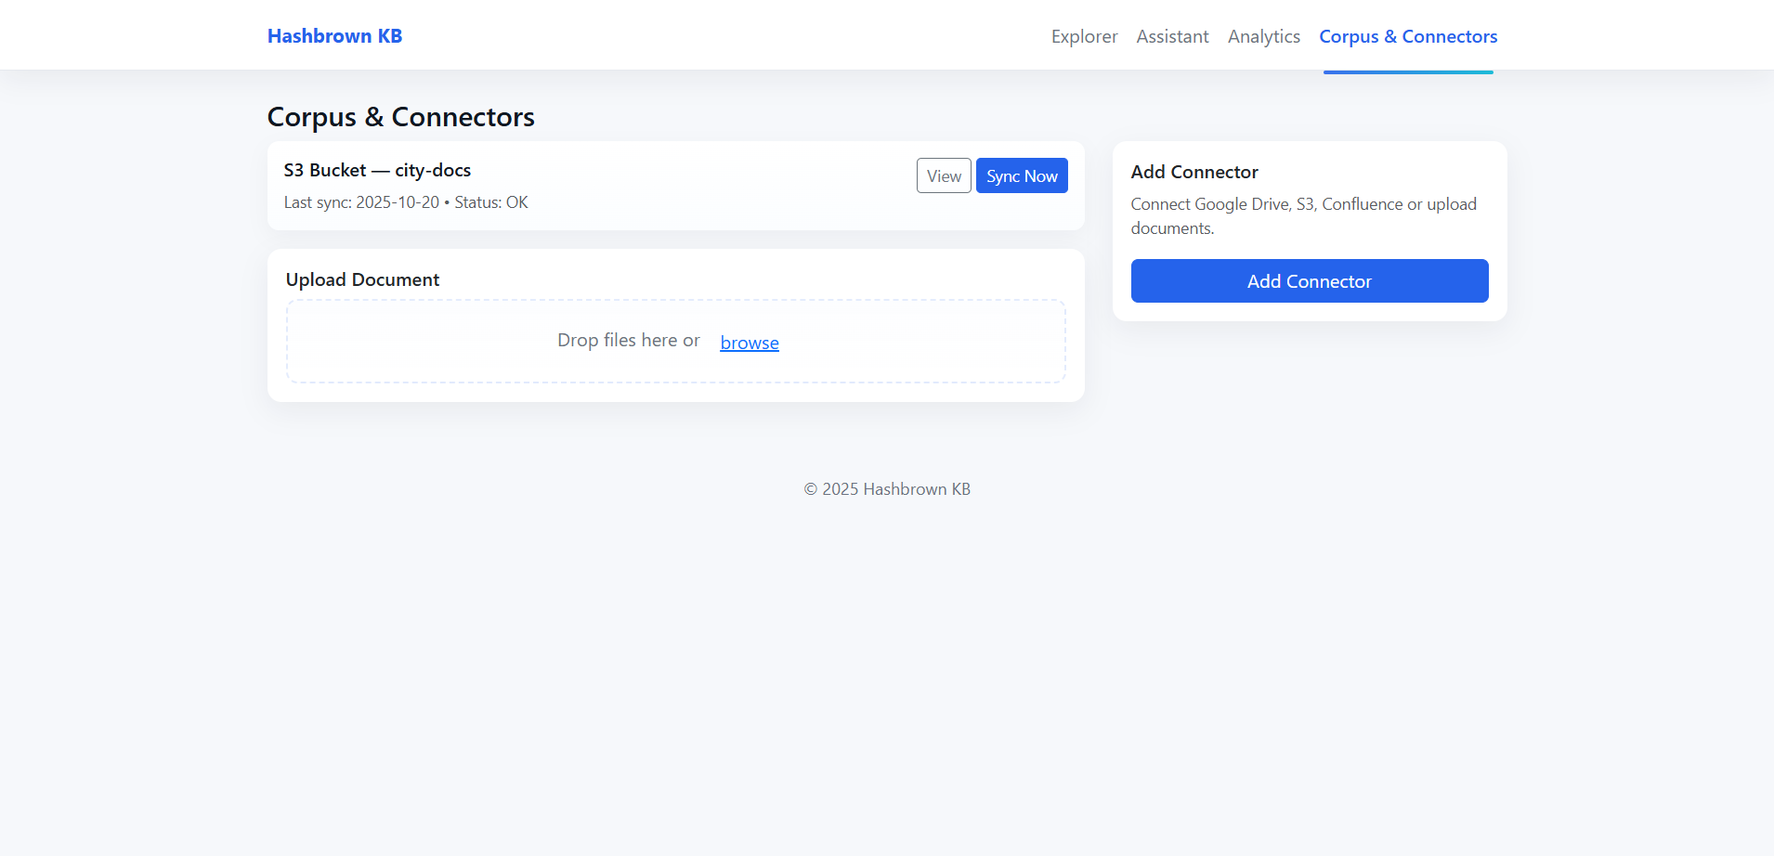Click the active tab underline indicator

[1407, 71]
